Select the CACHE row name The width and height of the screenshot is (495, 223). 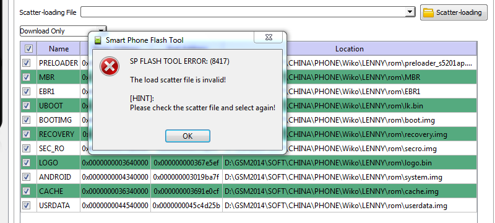coord(51,191)
